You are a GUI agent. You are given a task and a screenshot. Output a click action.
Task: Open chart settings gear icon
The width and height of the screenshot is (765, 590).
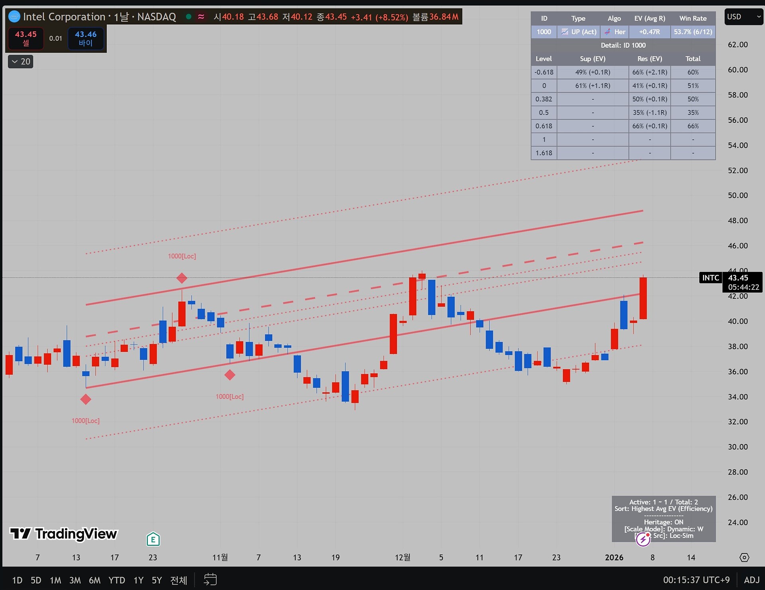coord(744,557)
